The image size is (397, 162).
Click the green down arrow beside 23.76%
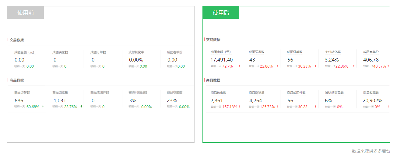[81, 107]
